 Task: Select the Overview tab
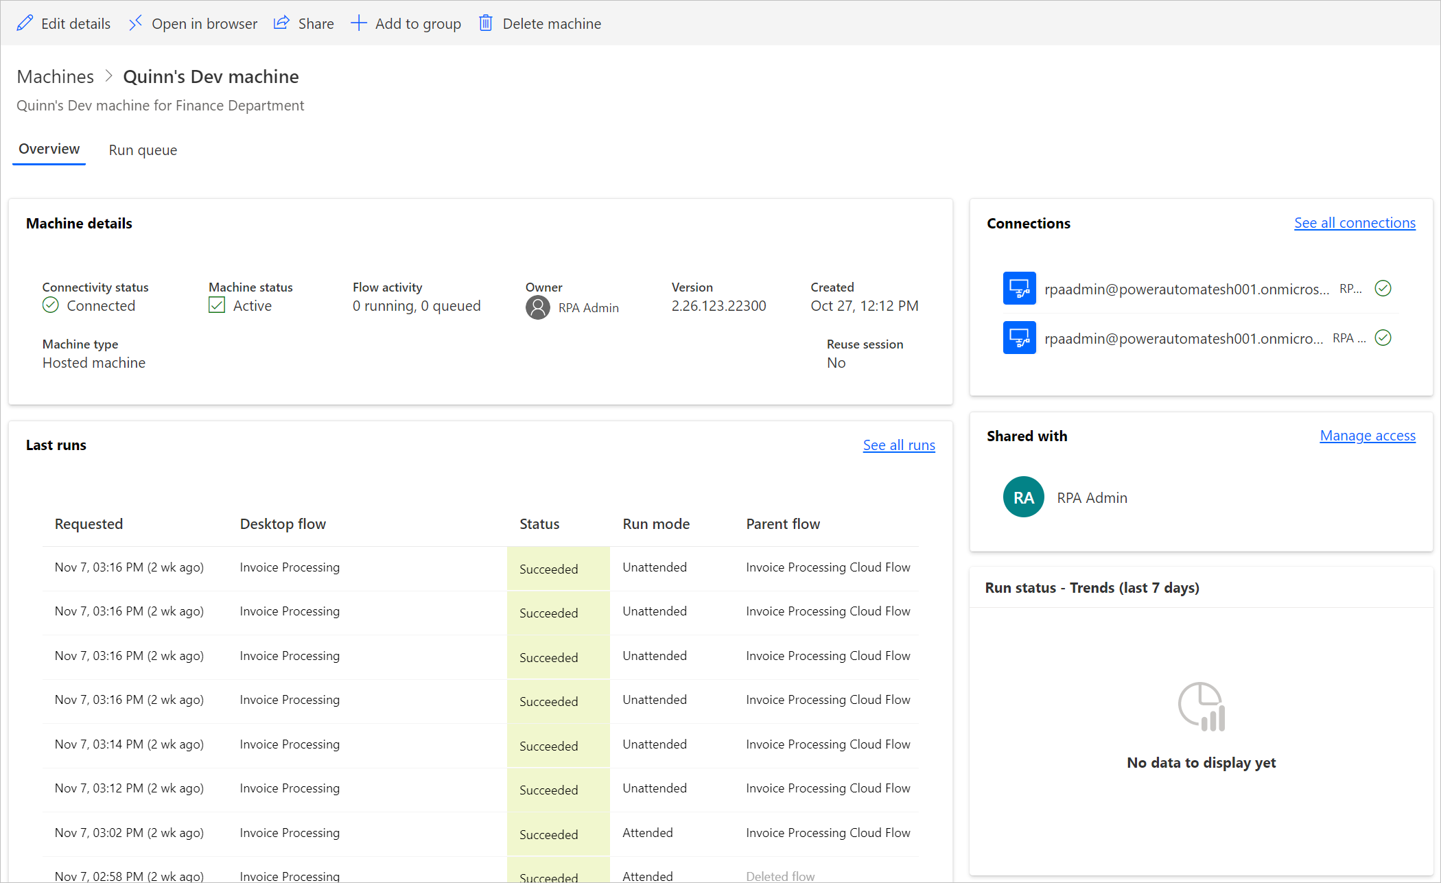pos(48,148)
